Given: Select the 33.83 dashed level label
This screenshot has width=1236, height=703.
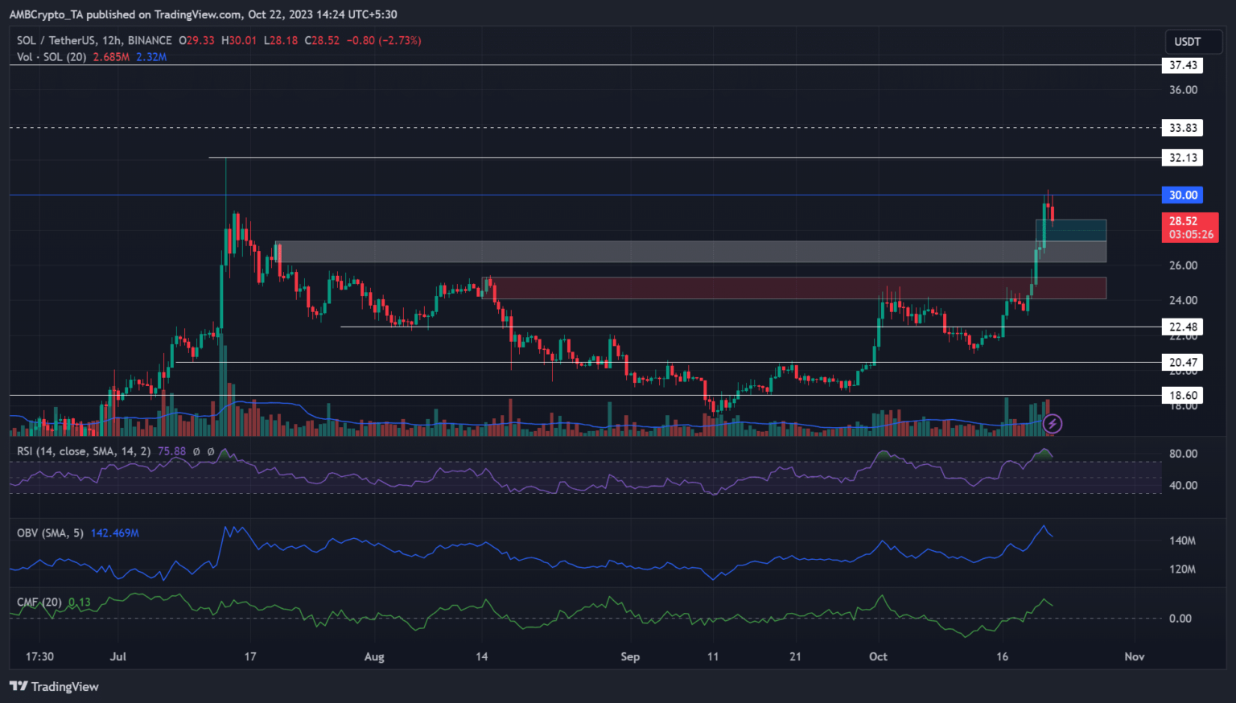Looking at the screenshot, I should [1182, 128].
